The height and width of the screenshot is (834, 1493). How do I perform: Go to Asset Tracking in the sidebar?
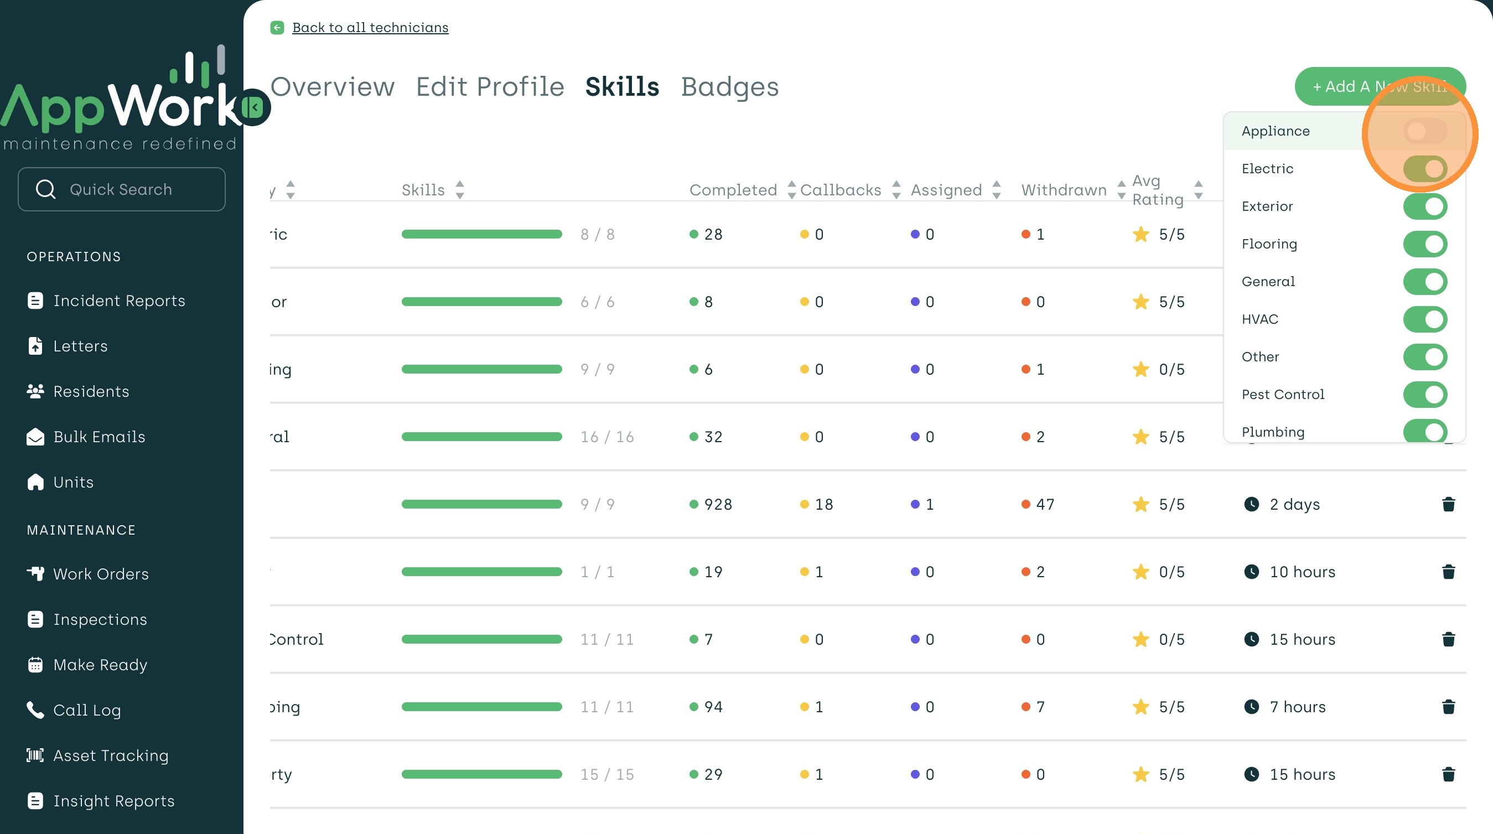click(x=111, y=755)
